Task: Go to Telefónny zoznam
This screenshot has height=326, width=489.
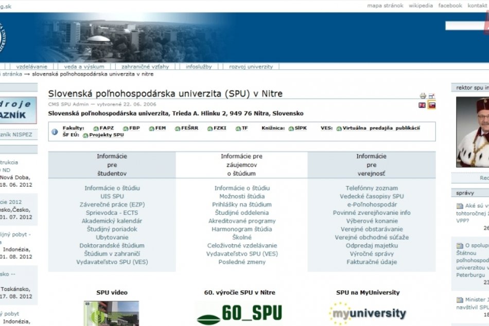Action: pyautogui.click(x=372, y=188)
